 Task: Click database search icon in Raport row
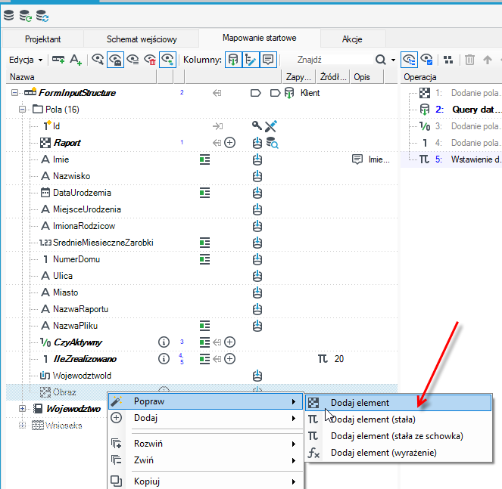(x=272, y=143)
